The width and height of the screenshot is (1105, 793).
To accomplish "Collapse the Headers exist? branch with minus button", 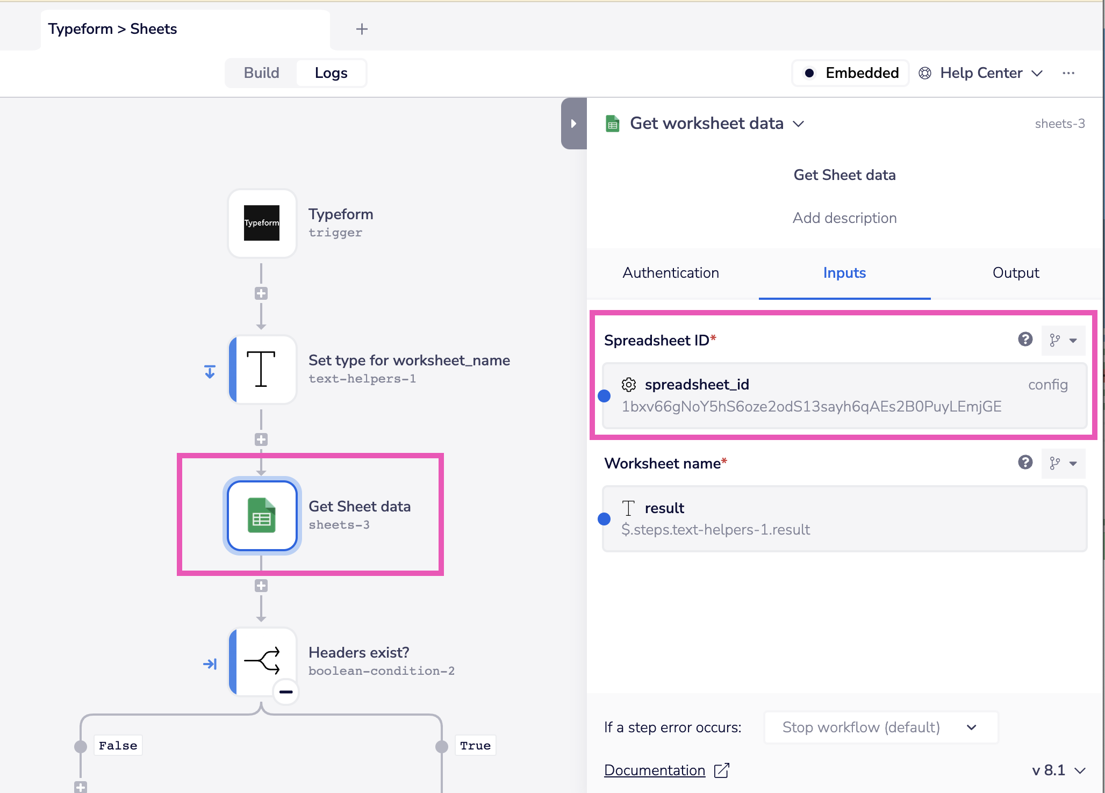I will point(286,691).
